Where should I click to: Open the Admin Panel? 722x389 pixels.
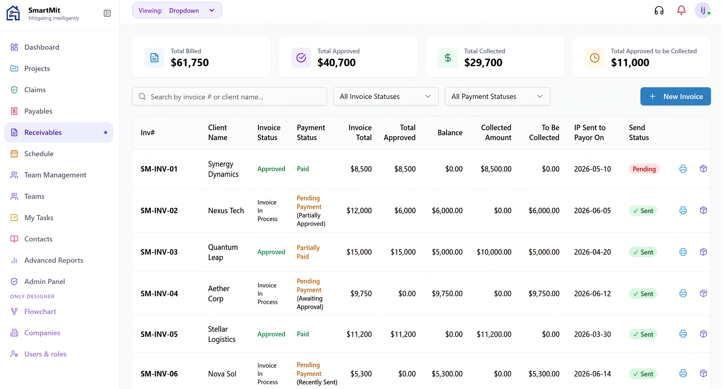59,282
